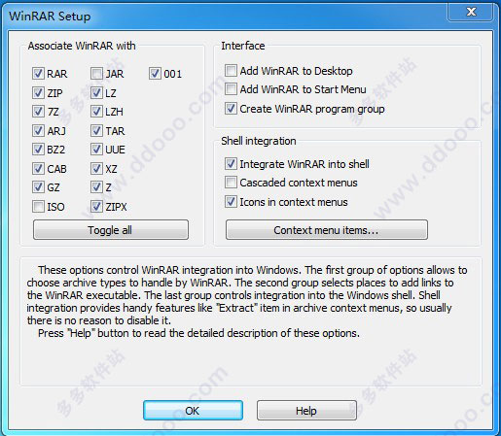Check the JAR association checkbox

point(96,74)
